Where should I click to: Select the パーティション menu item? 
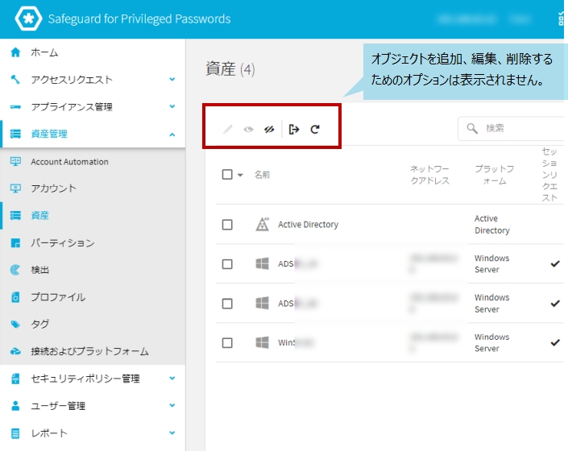93,242
